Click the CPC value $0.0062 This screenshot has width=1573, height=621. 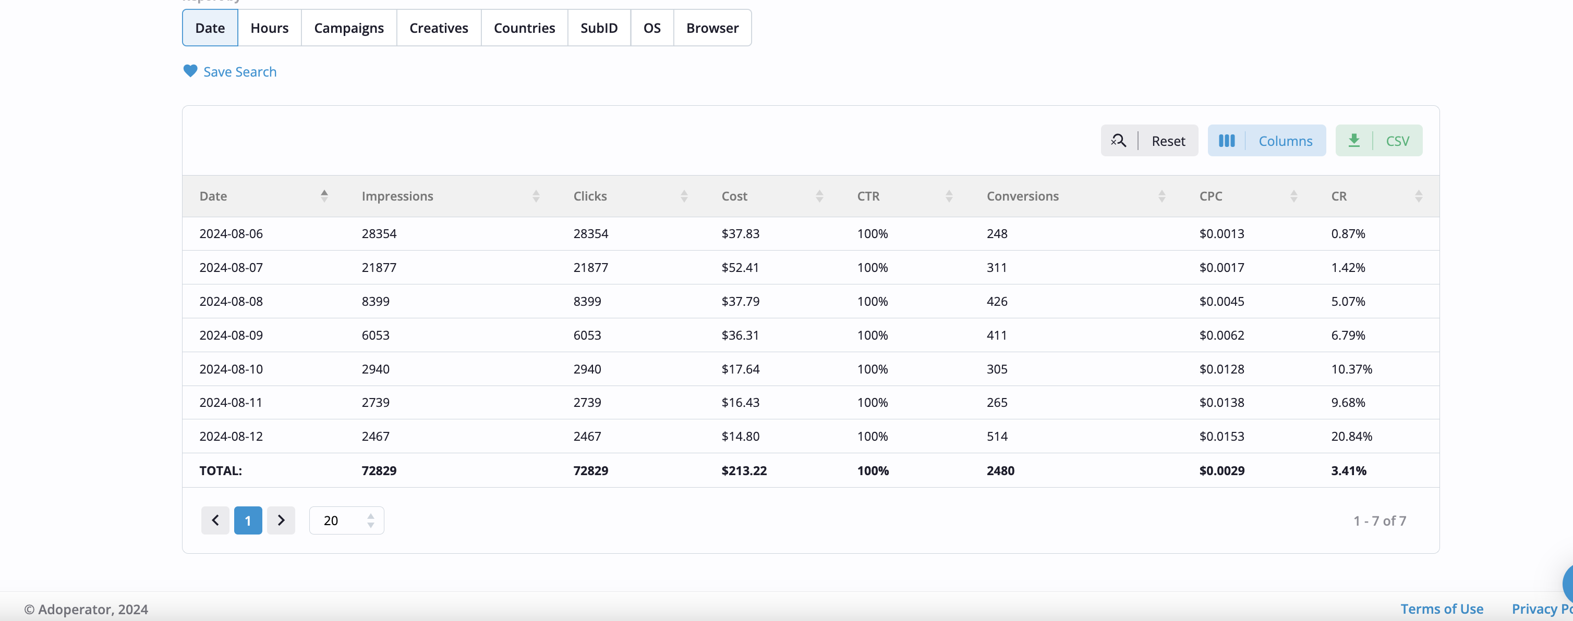pos(1221,335)
